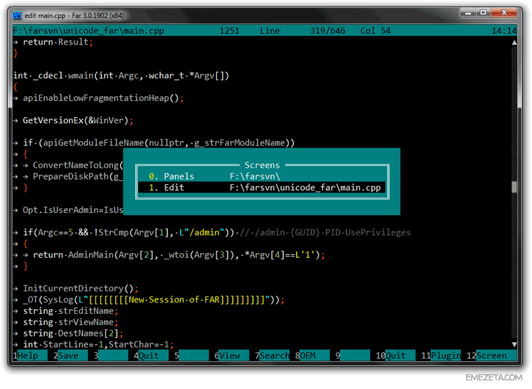The width and height of the screenshot is (532, 389).
Task: Click F12 Screen key bar button
Action: point(491,356)
